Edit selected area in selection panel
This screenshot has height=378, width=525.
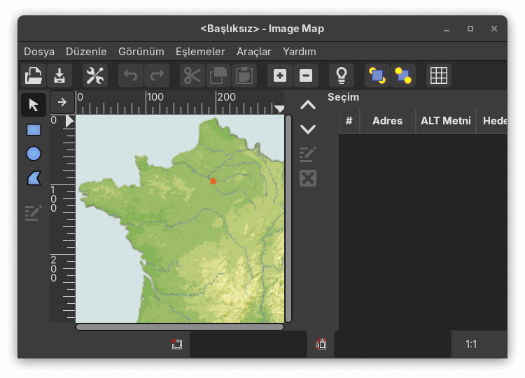tap(308, 154)
